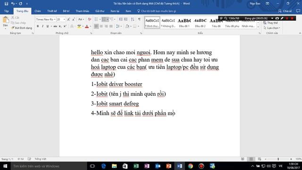The image size is (302, 170).
Task: Click the Tell me search box
Action: click(157, 11)
